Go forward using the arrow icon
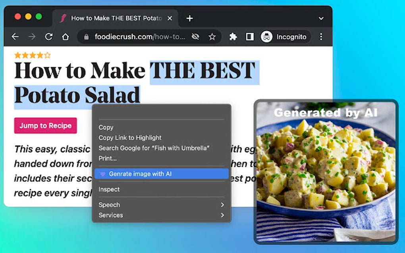Screen dimensions: 405x253 coord(31,36)
